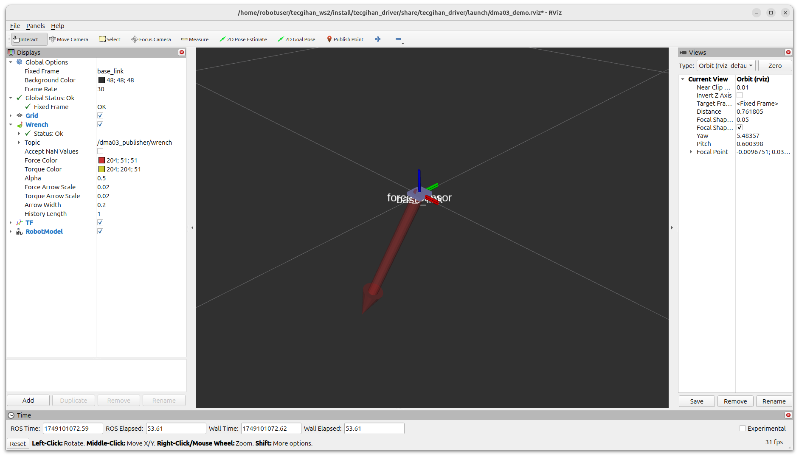Click inside the ROS Time field
The height and width of the screenshot is (457, 799).
pyautogui.click(x=72, y=428)
